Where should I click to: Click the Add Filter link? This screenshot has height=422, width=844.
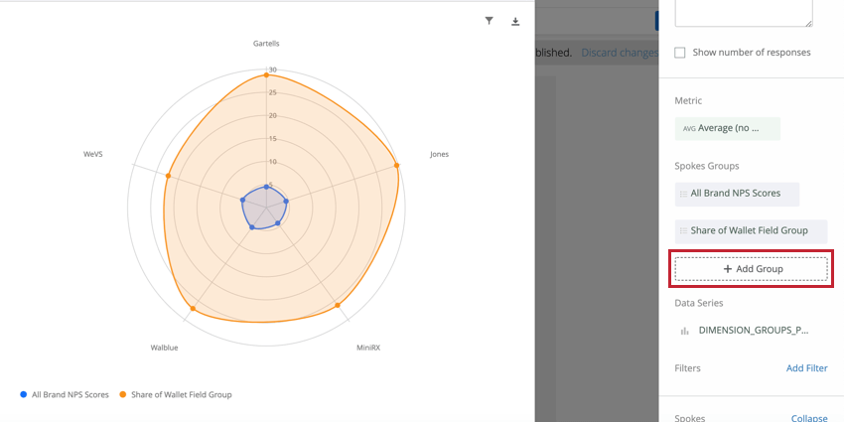pos(806,368)
